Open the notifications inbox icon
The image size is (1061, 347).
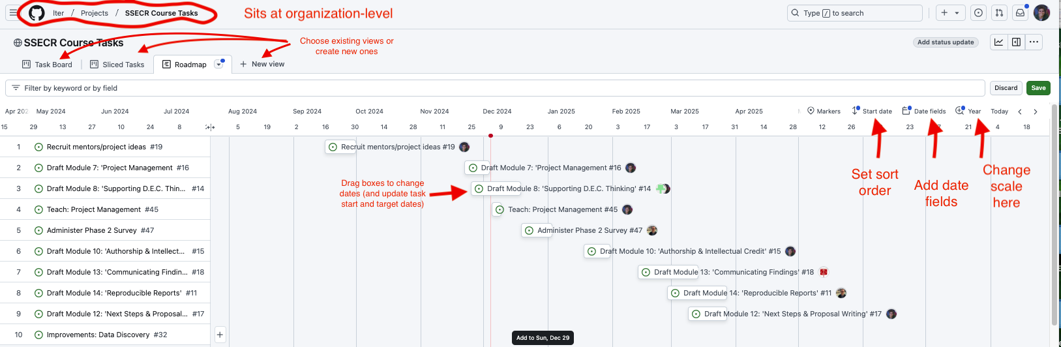1020,13
